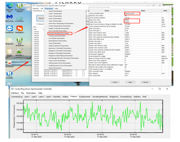Click the Flow setpoint value 100.0
This screenshot has width=180, height=142.
pos(143,73)
